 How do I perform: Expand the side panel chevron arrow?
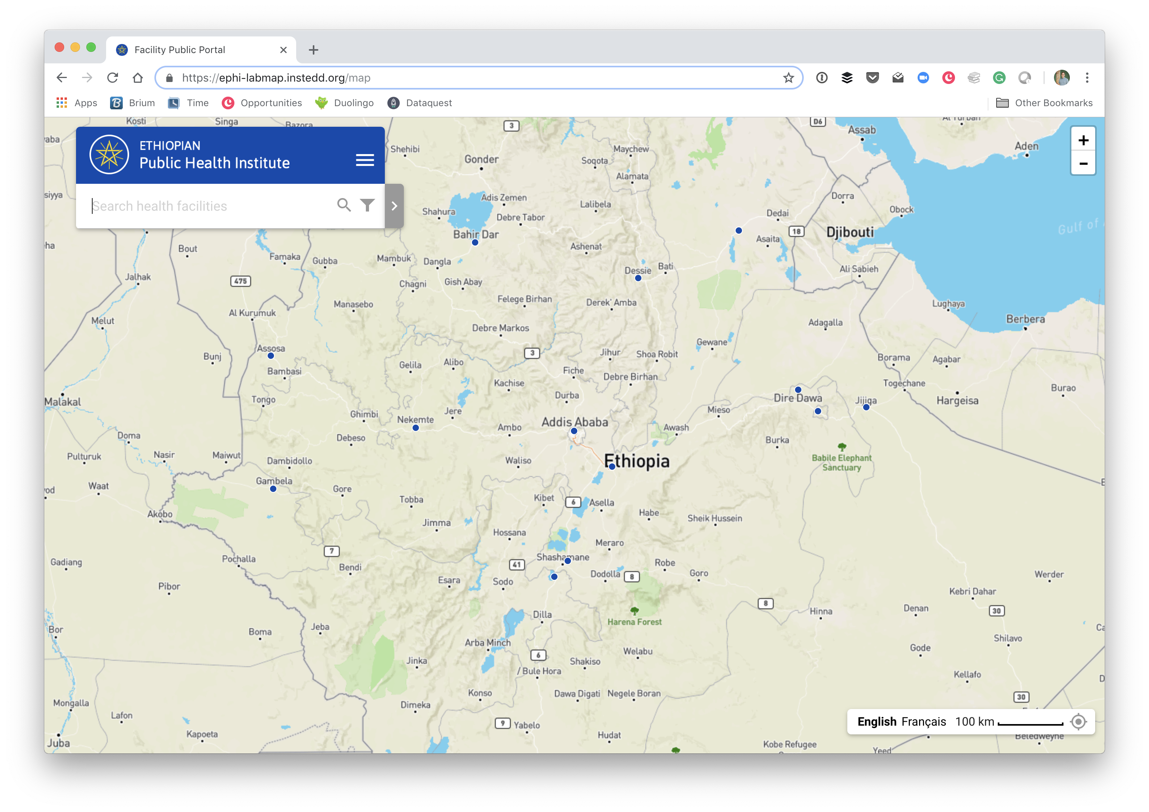pyautogui.click(x=394, y=206)
